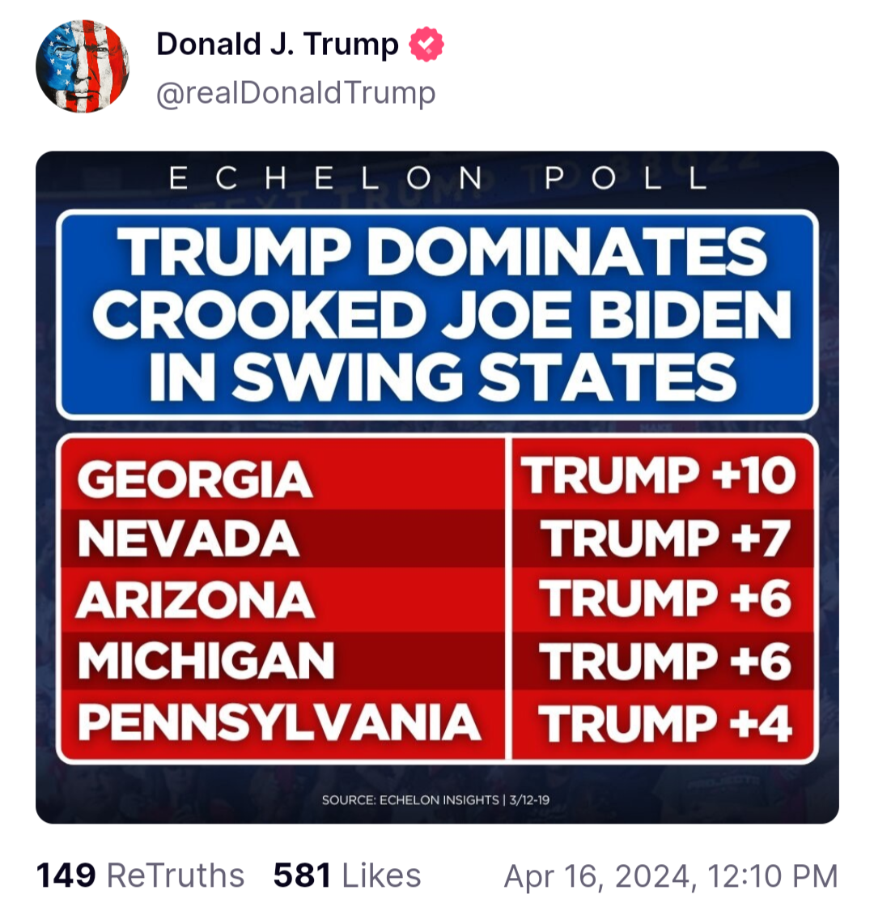Click the TRUMP +7 result cell
Viewport: 874px width, 920px height.
pyautogui.click(x=665, y=539)
